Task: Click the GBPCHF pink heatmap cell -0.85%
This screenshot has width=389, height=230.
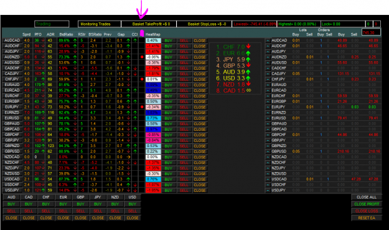Action: click(x=153, y=135)
